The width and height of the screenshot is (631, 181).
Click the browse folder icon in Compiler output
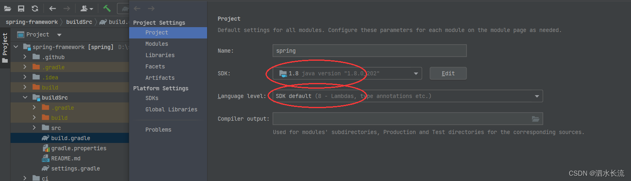[x=536, y=119]
